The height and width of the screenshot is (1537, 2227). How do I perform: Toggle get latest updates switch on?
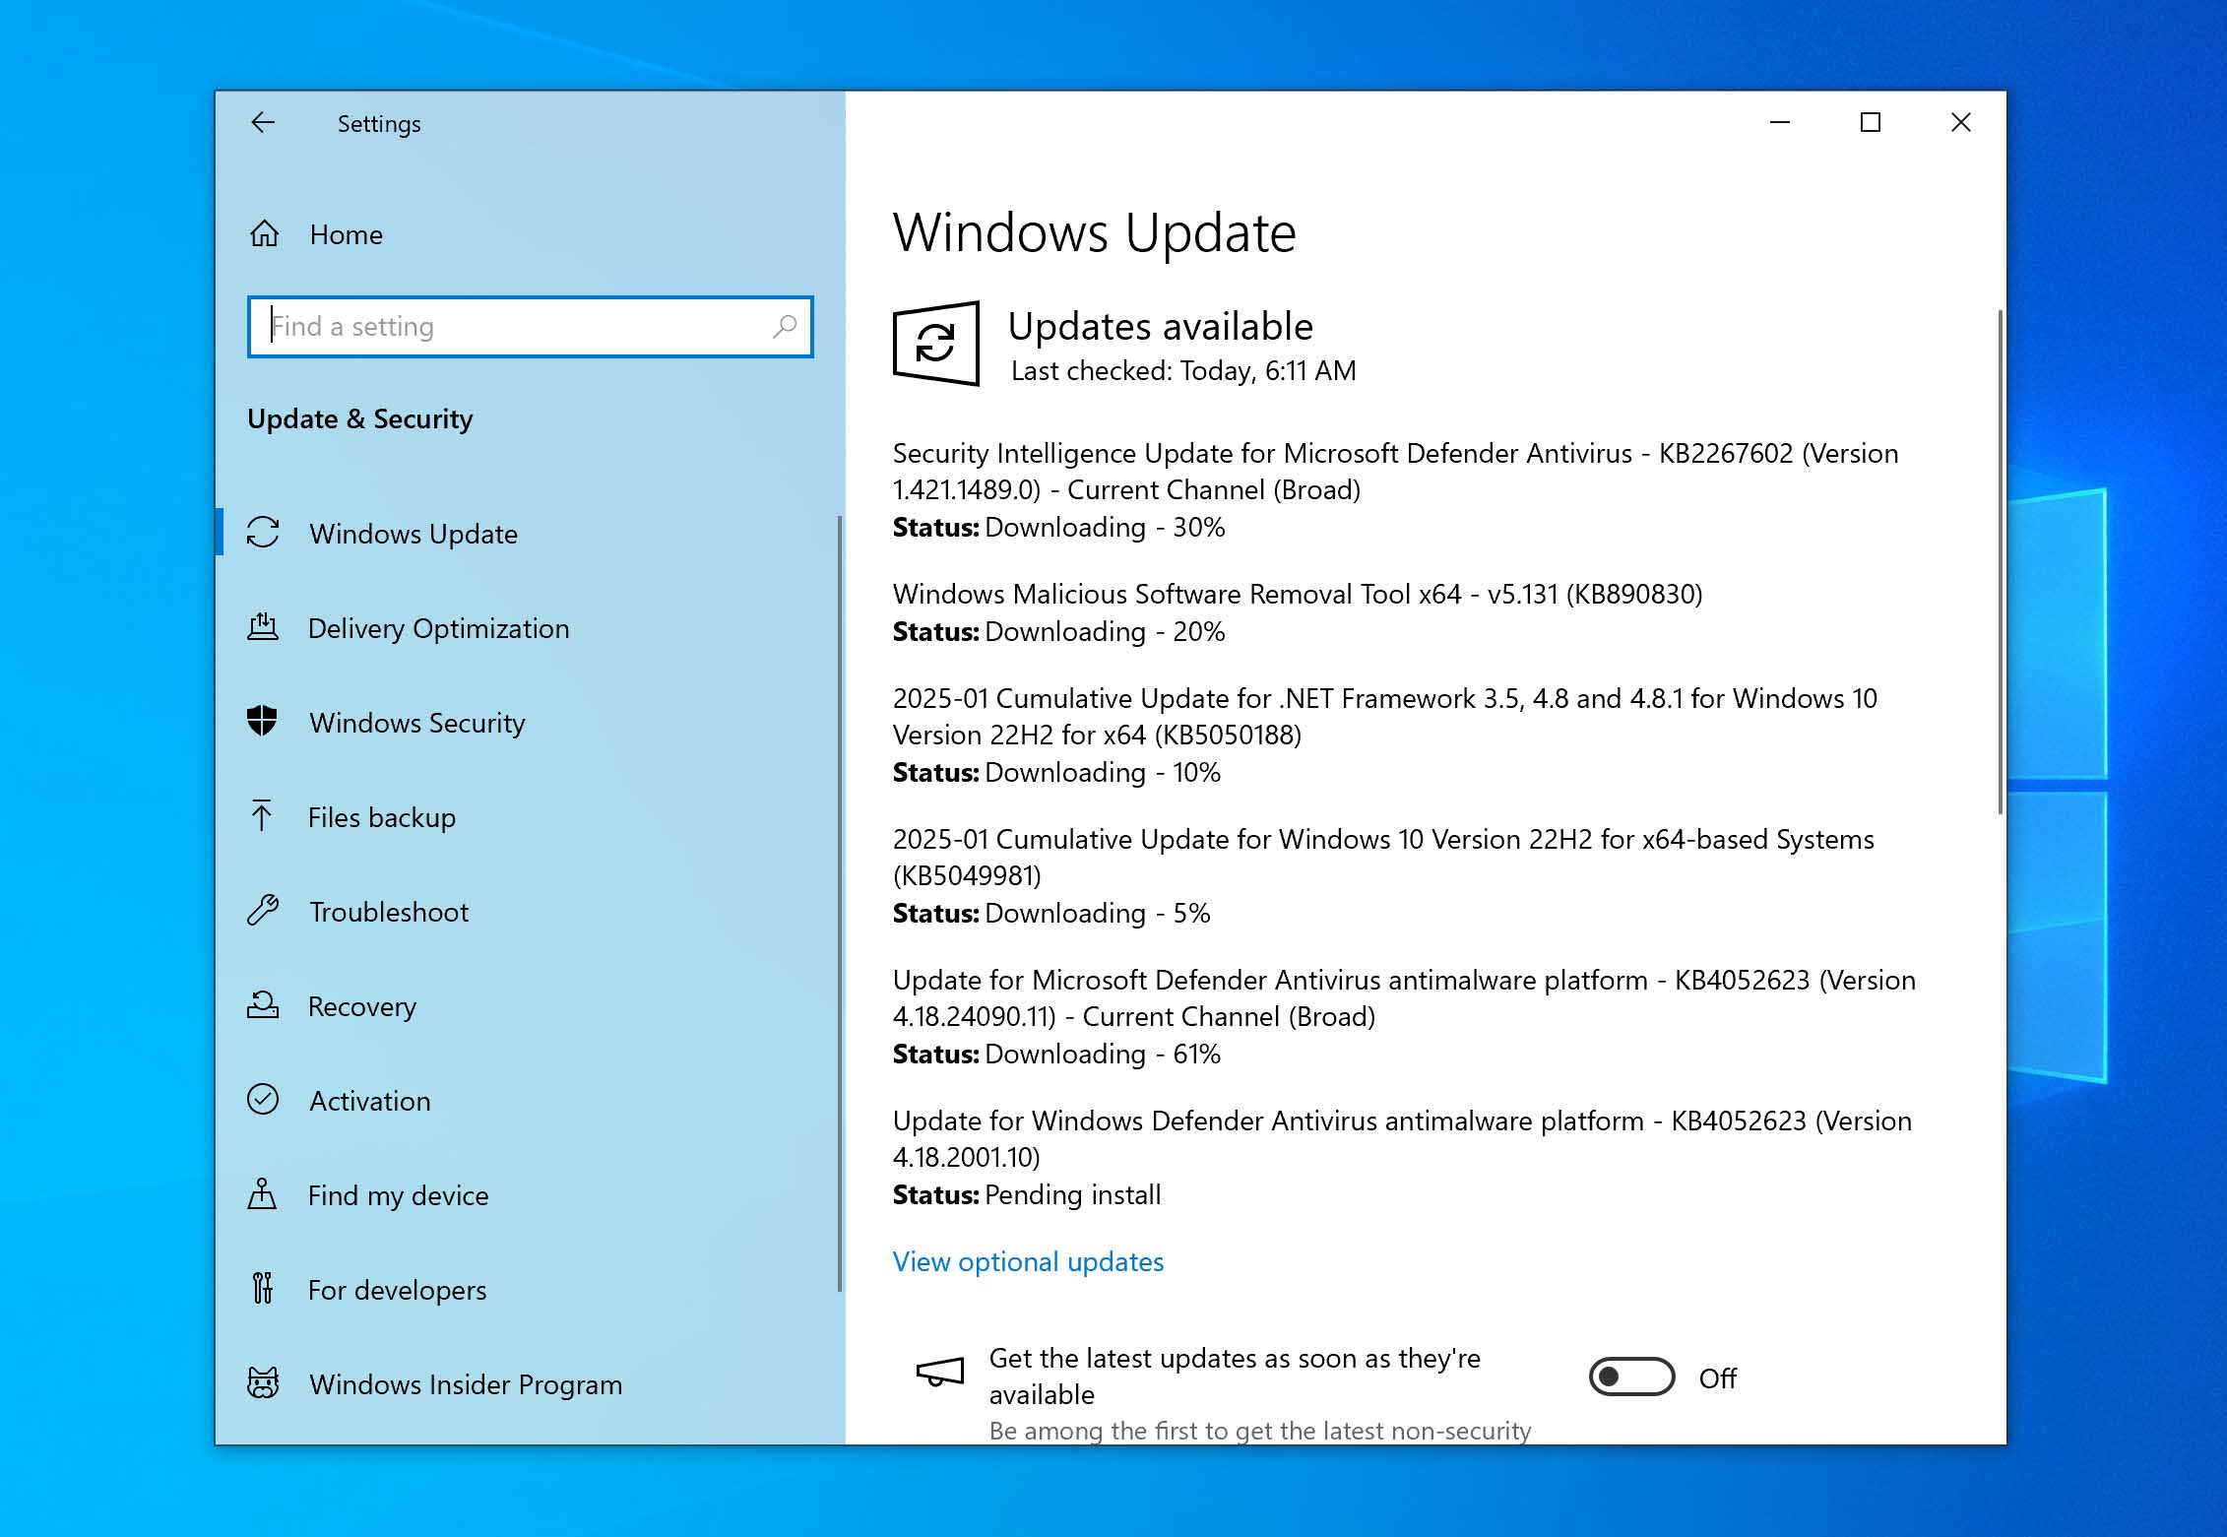click(1631, 1377)
